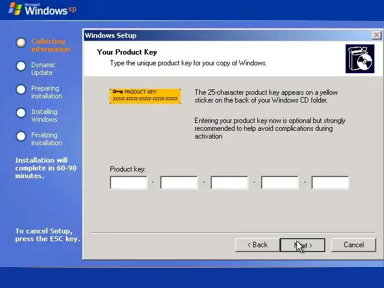The width and height of the screenshot is (384, 288).
Task: Focus the third product key field
Action: pos(229,182)
